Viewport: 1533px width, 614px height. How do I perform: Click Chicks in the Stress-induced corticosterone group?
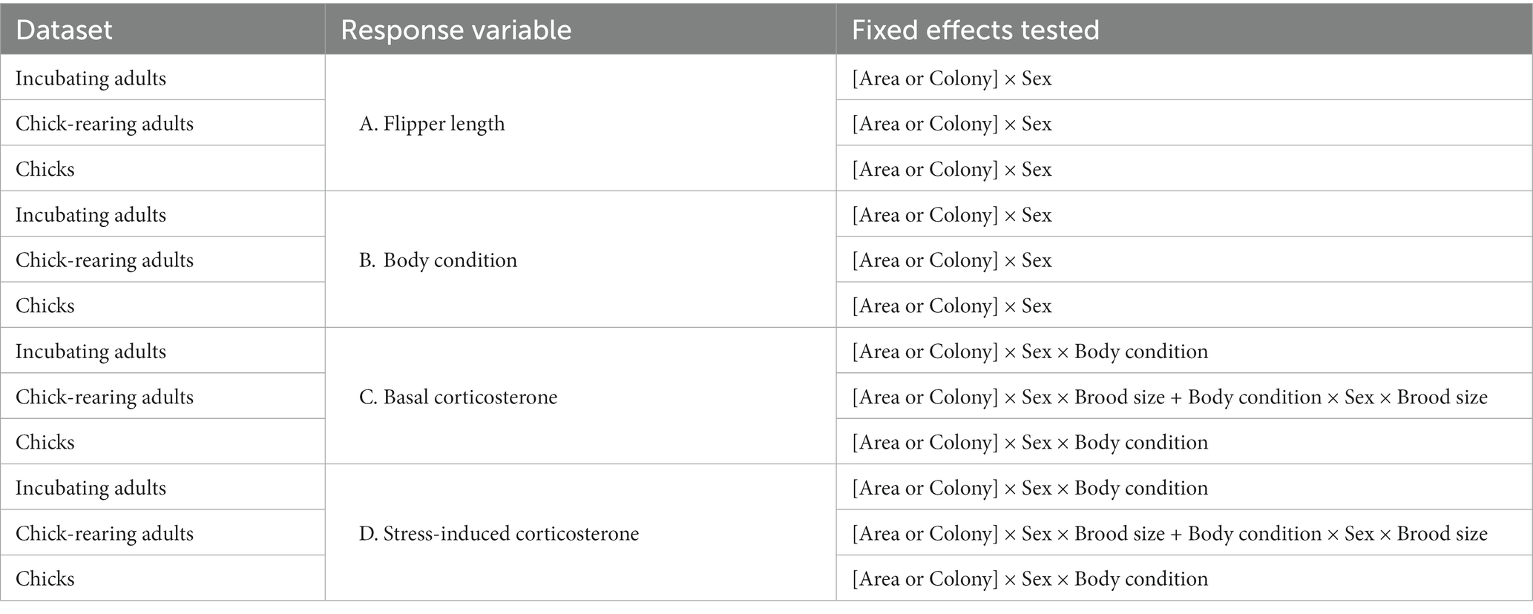(45, 578)
